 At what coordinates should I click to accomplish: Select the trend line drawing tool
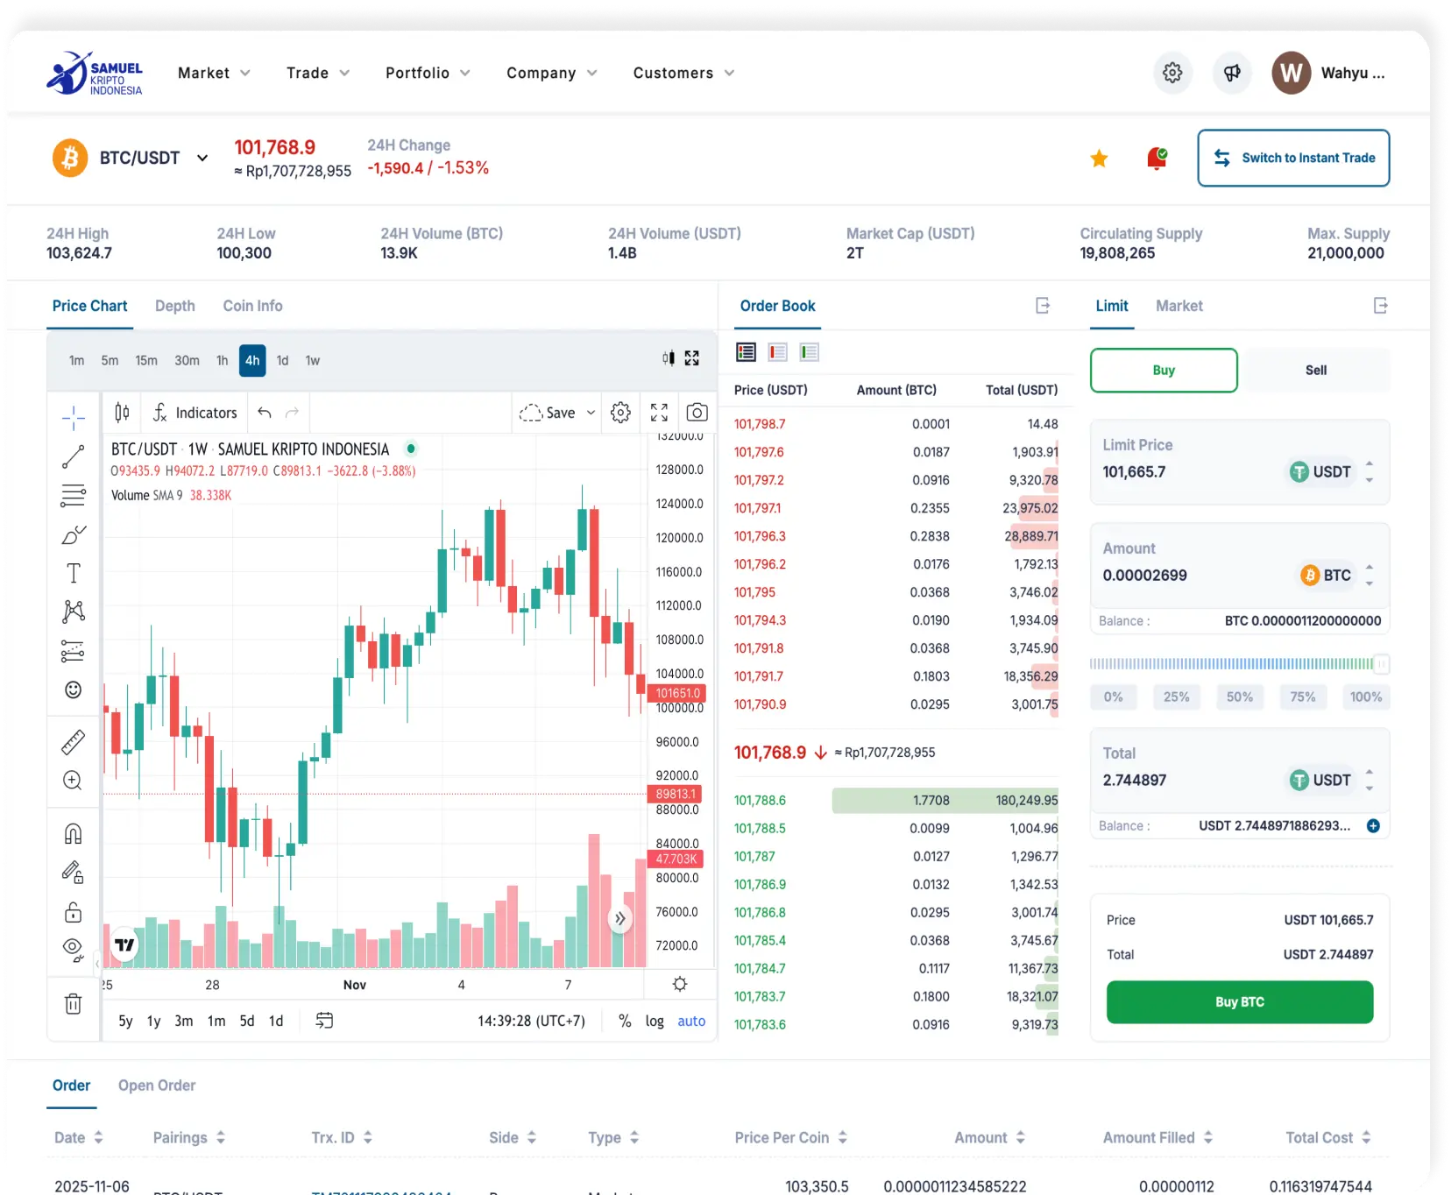coord(73,456)
